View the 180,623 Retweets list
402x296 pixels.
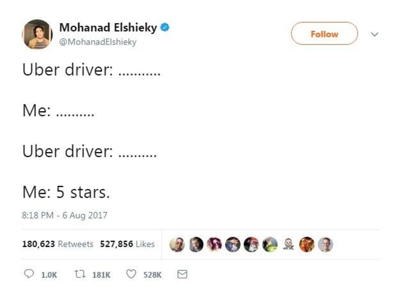pyautogui.click(x=57, y=244)
